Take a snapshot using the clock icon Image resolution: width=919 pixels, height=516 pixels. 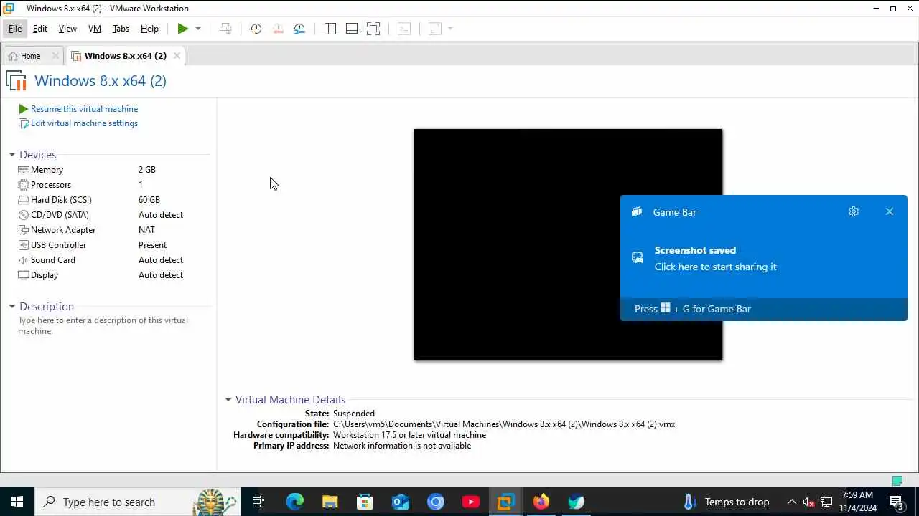pyautogui.click(x=256, y=29)
